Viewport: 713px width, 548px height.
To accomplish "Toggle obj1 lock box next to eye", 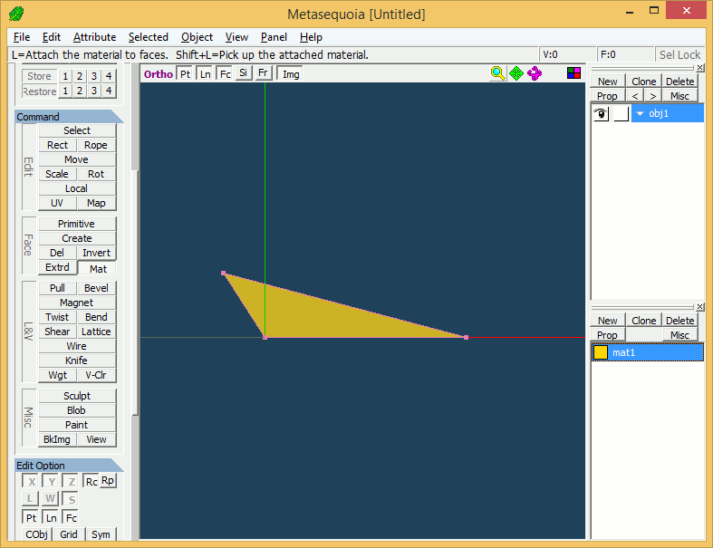I will (x=621, y=113).
